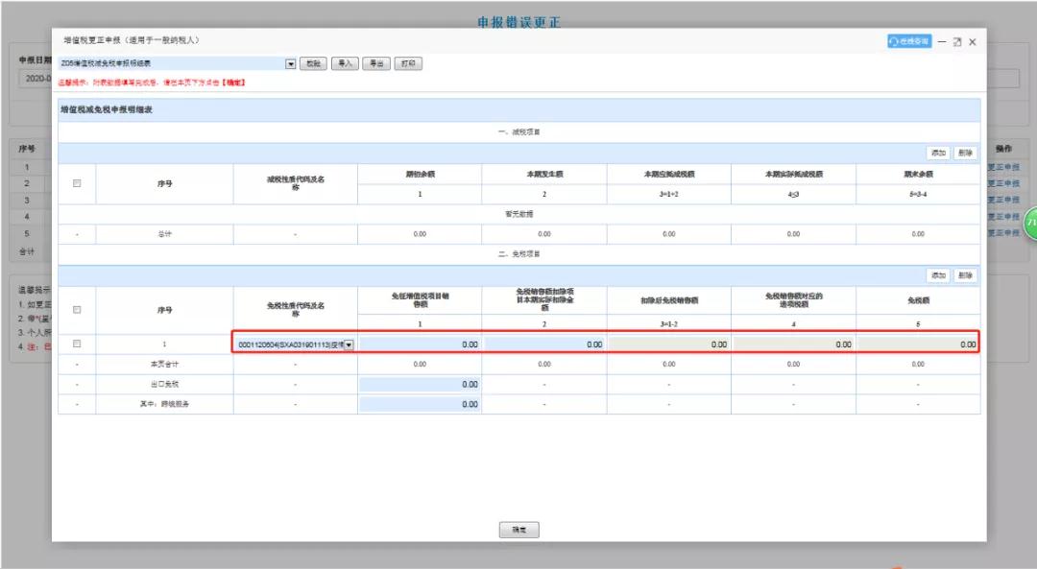The image size is (1037, 569).
Task: Click the 其中：跨境服务 amount input field
Action: [x=420, y=404]
